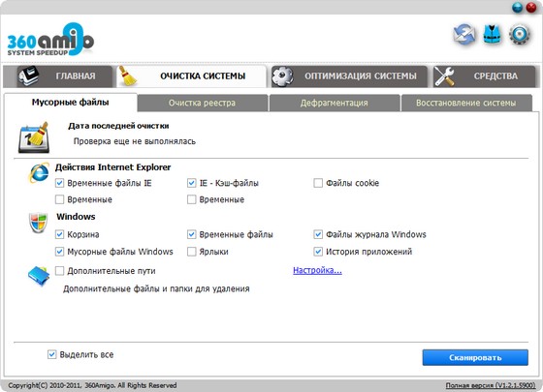Click the Copyright 360Amigo status text
This screenshot has width=543, height=392.
tap(92, 385)
